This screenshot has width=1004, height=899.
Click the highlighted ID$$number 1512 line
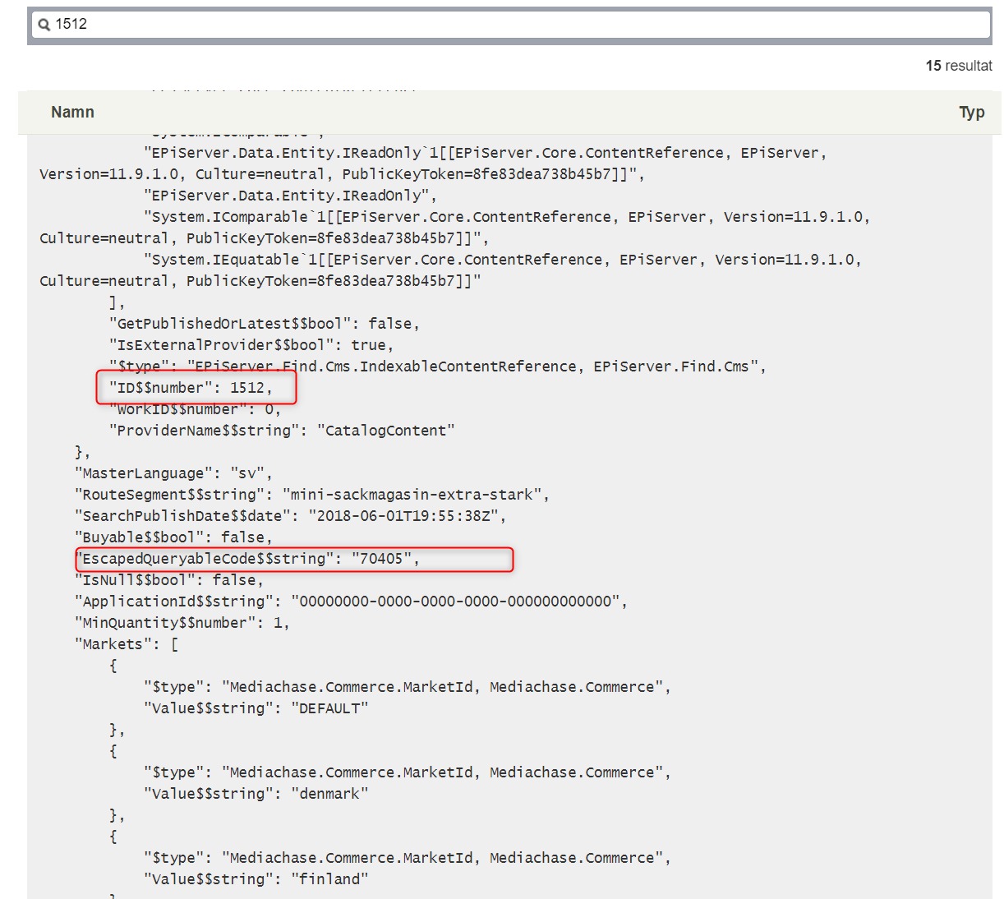(x=191, y=388)
